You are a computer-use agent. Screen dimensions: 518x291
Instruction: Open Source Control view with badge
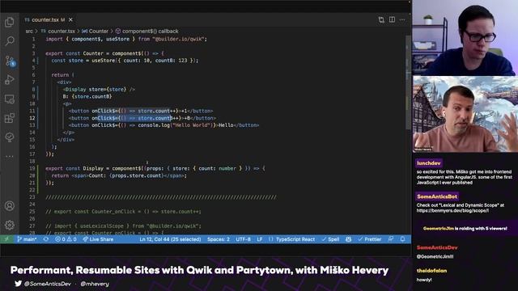pos(11,61)
